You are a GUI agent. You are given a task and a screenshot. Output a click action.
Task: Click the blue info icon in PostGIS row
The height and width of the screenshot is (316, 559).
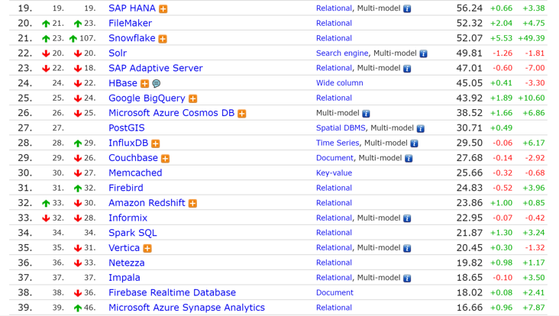(421, 128)
